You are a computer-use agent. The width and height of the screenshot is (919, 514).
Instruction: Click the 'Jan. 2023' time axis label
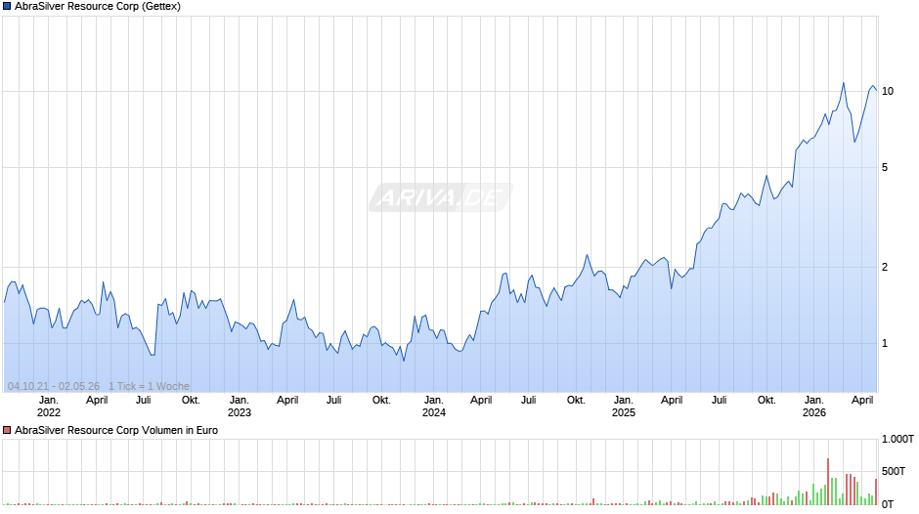pyautogui.click(x=240, y=407)
